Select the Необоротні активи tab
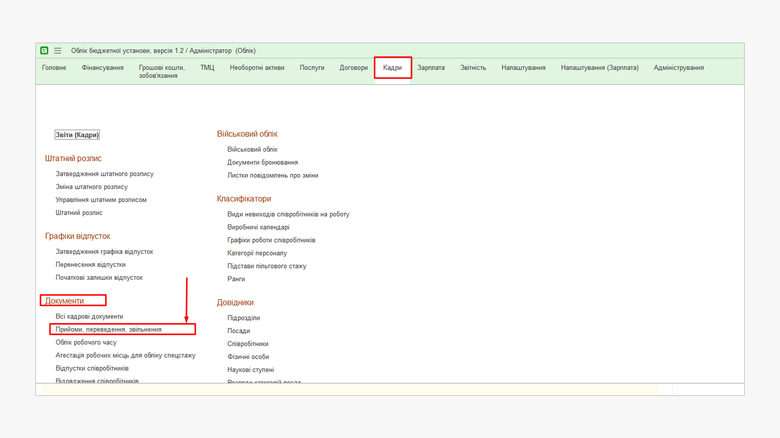 (x=257, y=68)
